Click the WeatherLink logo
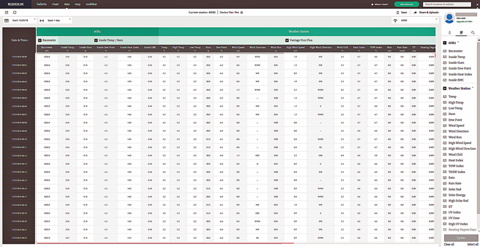The width and height of the screenshot is (480, 247). (15, 4)
